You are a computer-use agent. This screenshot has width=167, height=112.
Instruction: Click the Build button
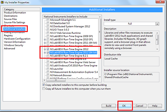(109, 106)
